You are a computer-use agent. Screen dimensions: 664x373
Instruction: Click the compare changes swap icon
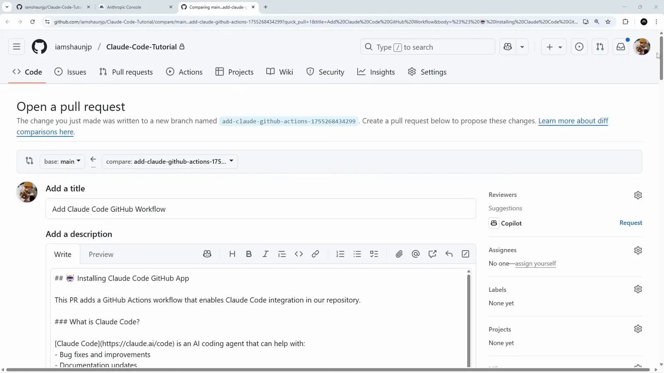coord(29,160)
